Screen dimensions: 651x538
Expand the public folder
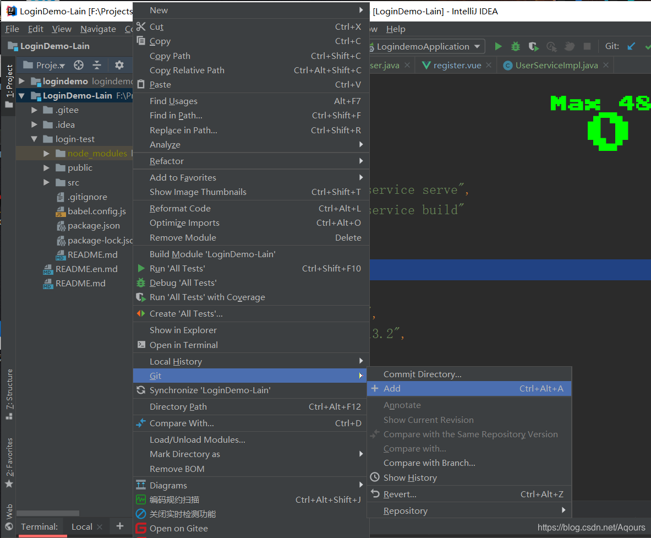(x=46, y=168)
